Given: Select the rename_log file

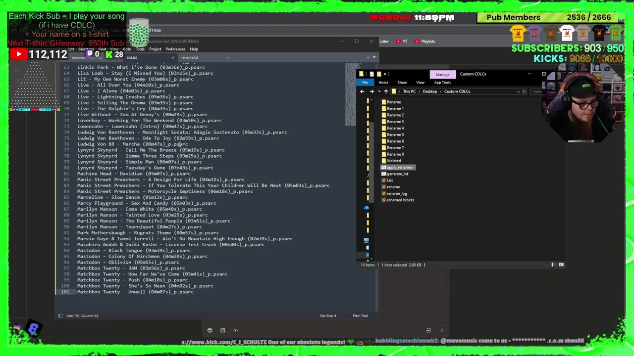Looking at the screenshot, I should click(x=394, y=193).
